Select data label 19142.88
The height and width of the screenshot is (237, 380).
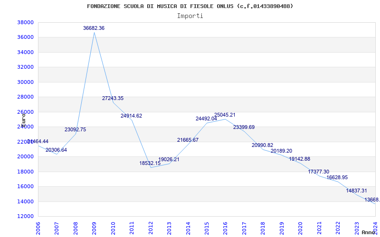(300, 159)
